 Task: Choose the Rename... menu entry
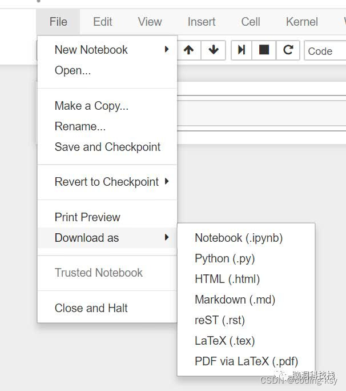point(107,126)
